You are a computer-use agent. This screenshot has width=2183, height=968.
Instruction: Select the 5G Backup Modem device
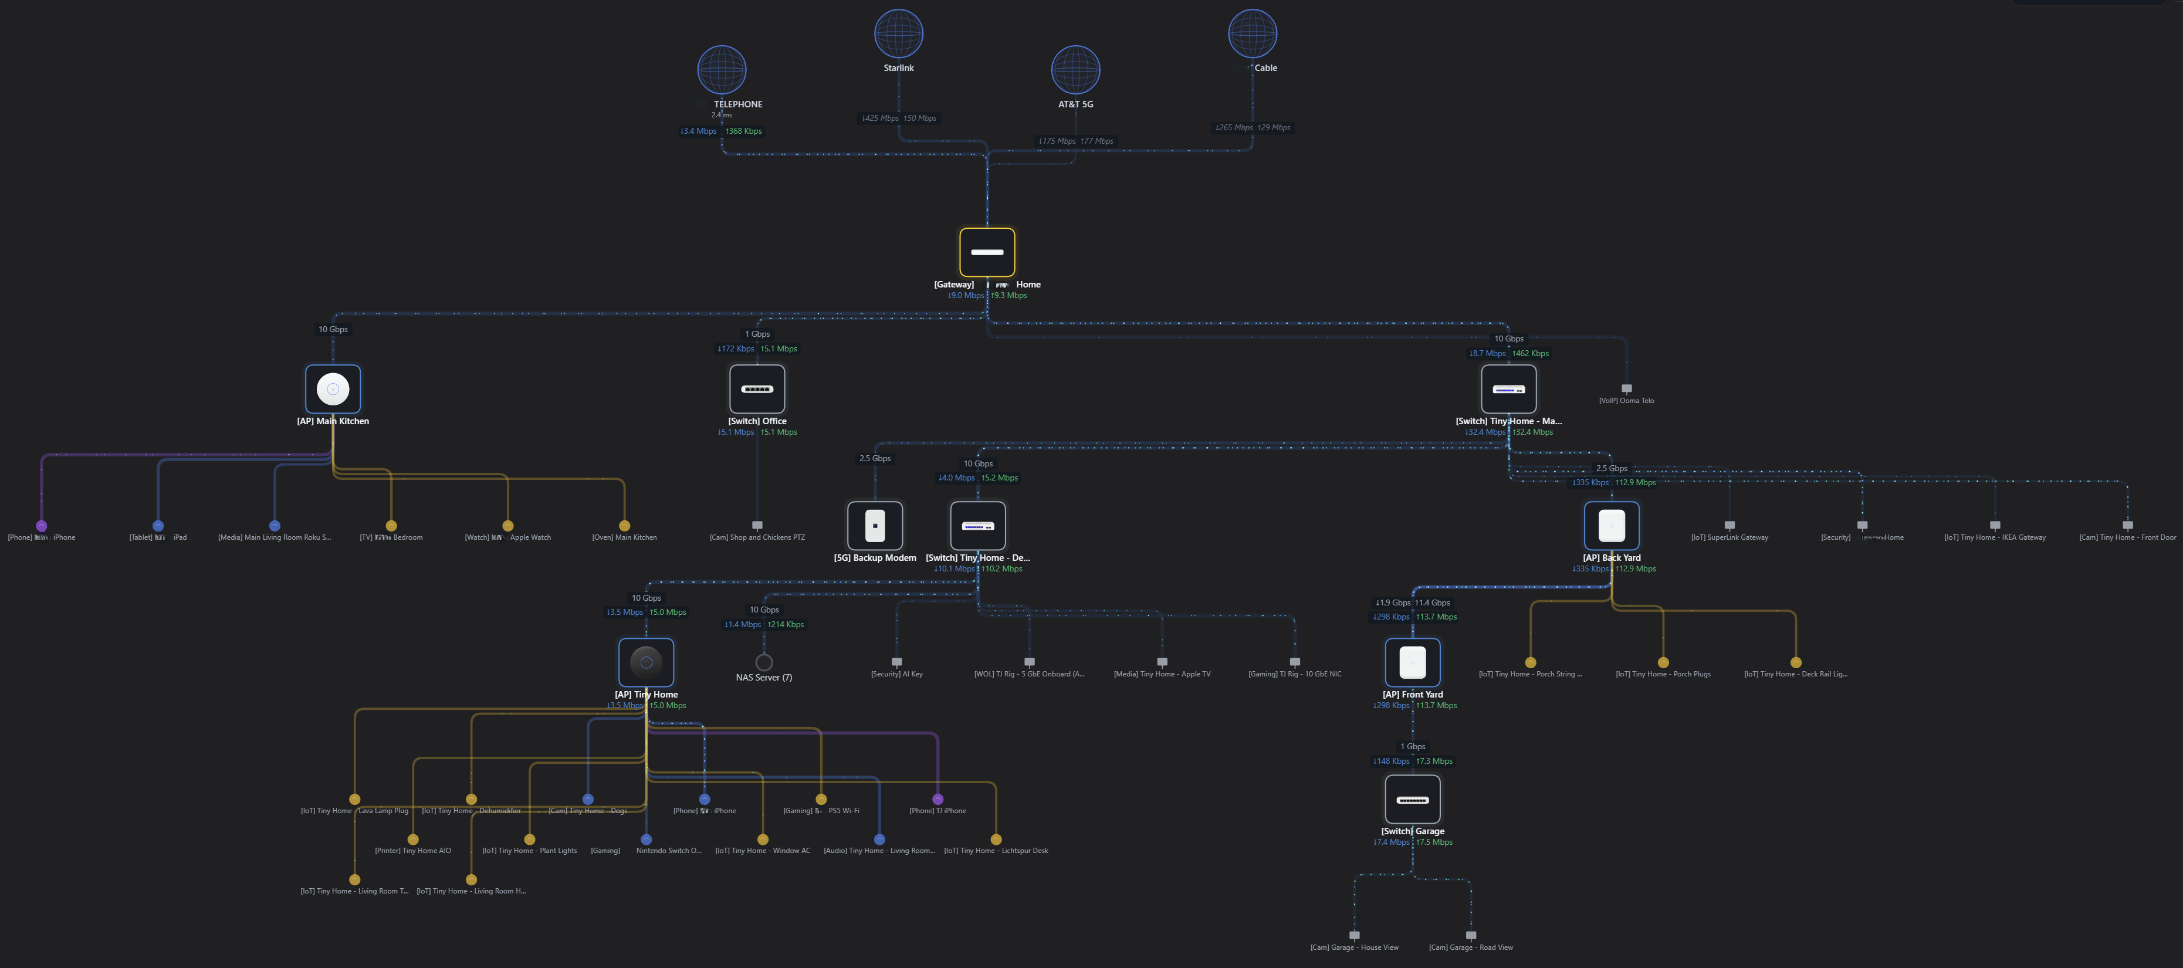click(x=875, y=526)
